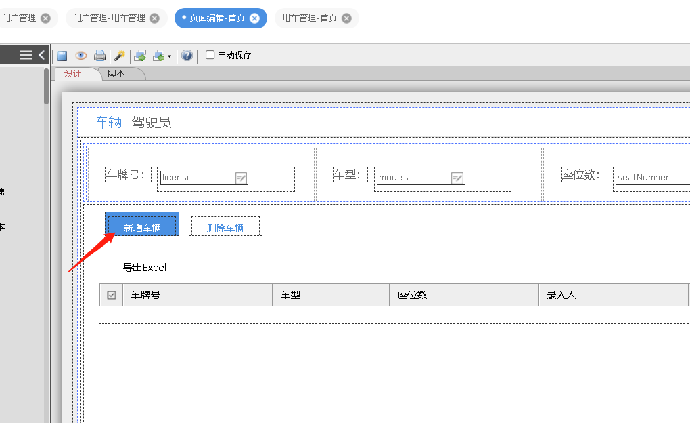Image resolution: width=690 pixels, height=423 pixels.
Task: Close the 门户管理-用车管理 tab
Action: [154, 18]
